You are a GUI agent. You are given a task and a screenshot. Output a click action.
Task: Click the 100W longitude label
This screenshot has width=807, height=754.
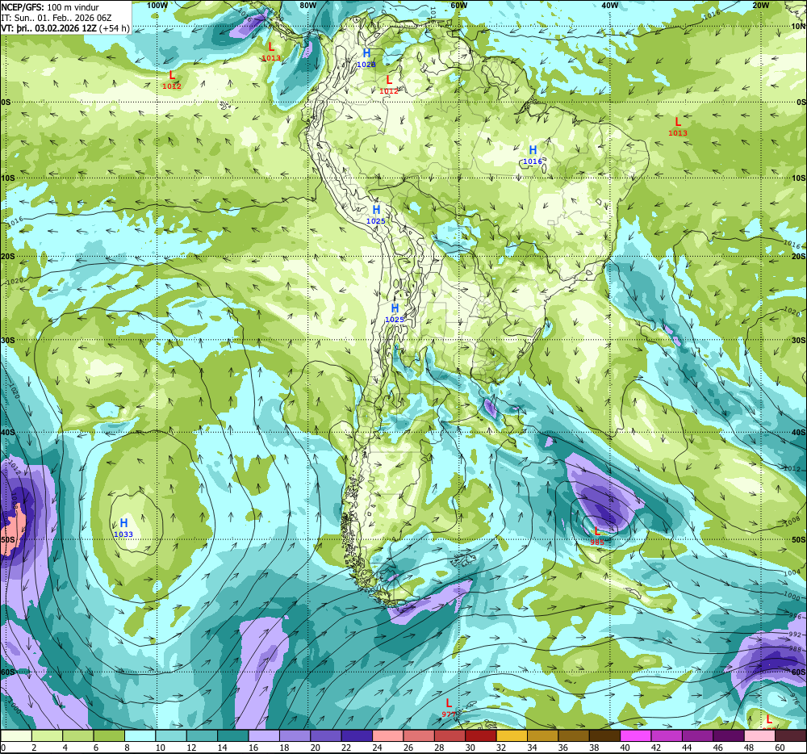157,5
